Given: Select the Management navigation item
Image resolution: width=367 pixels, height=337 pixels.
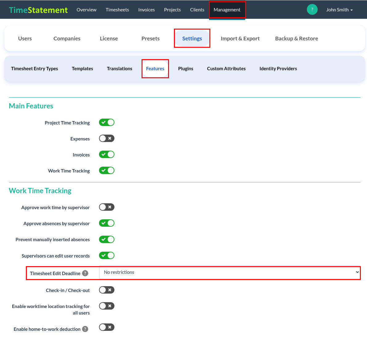Looking at the screenshot, I should pyautogui.click(x=227, y=10).
